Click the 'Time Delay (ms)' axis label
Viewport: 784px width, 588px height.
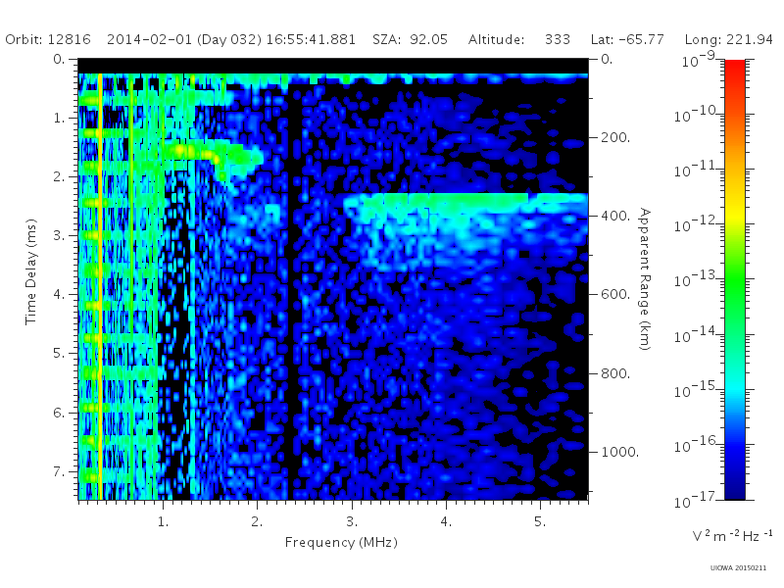point(31,271)
